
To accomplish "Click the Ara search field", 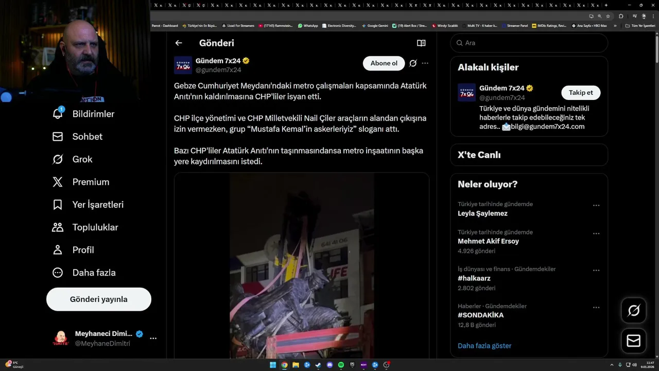I will tap(529, 43).
